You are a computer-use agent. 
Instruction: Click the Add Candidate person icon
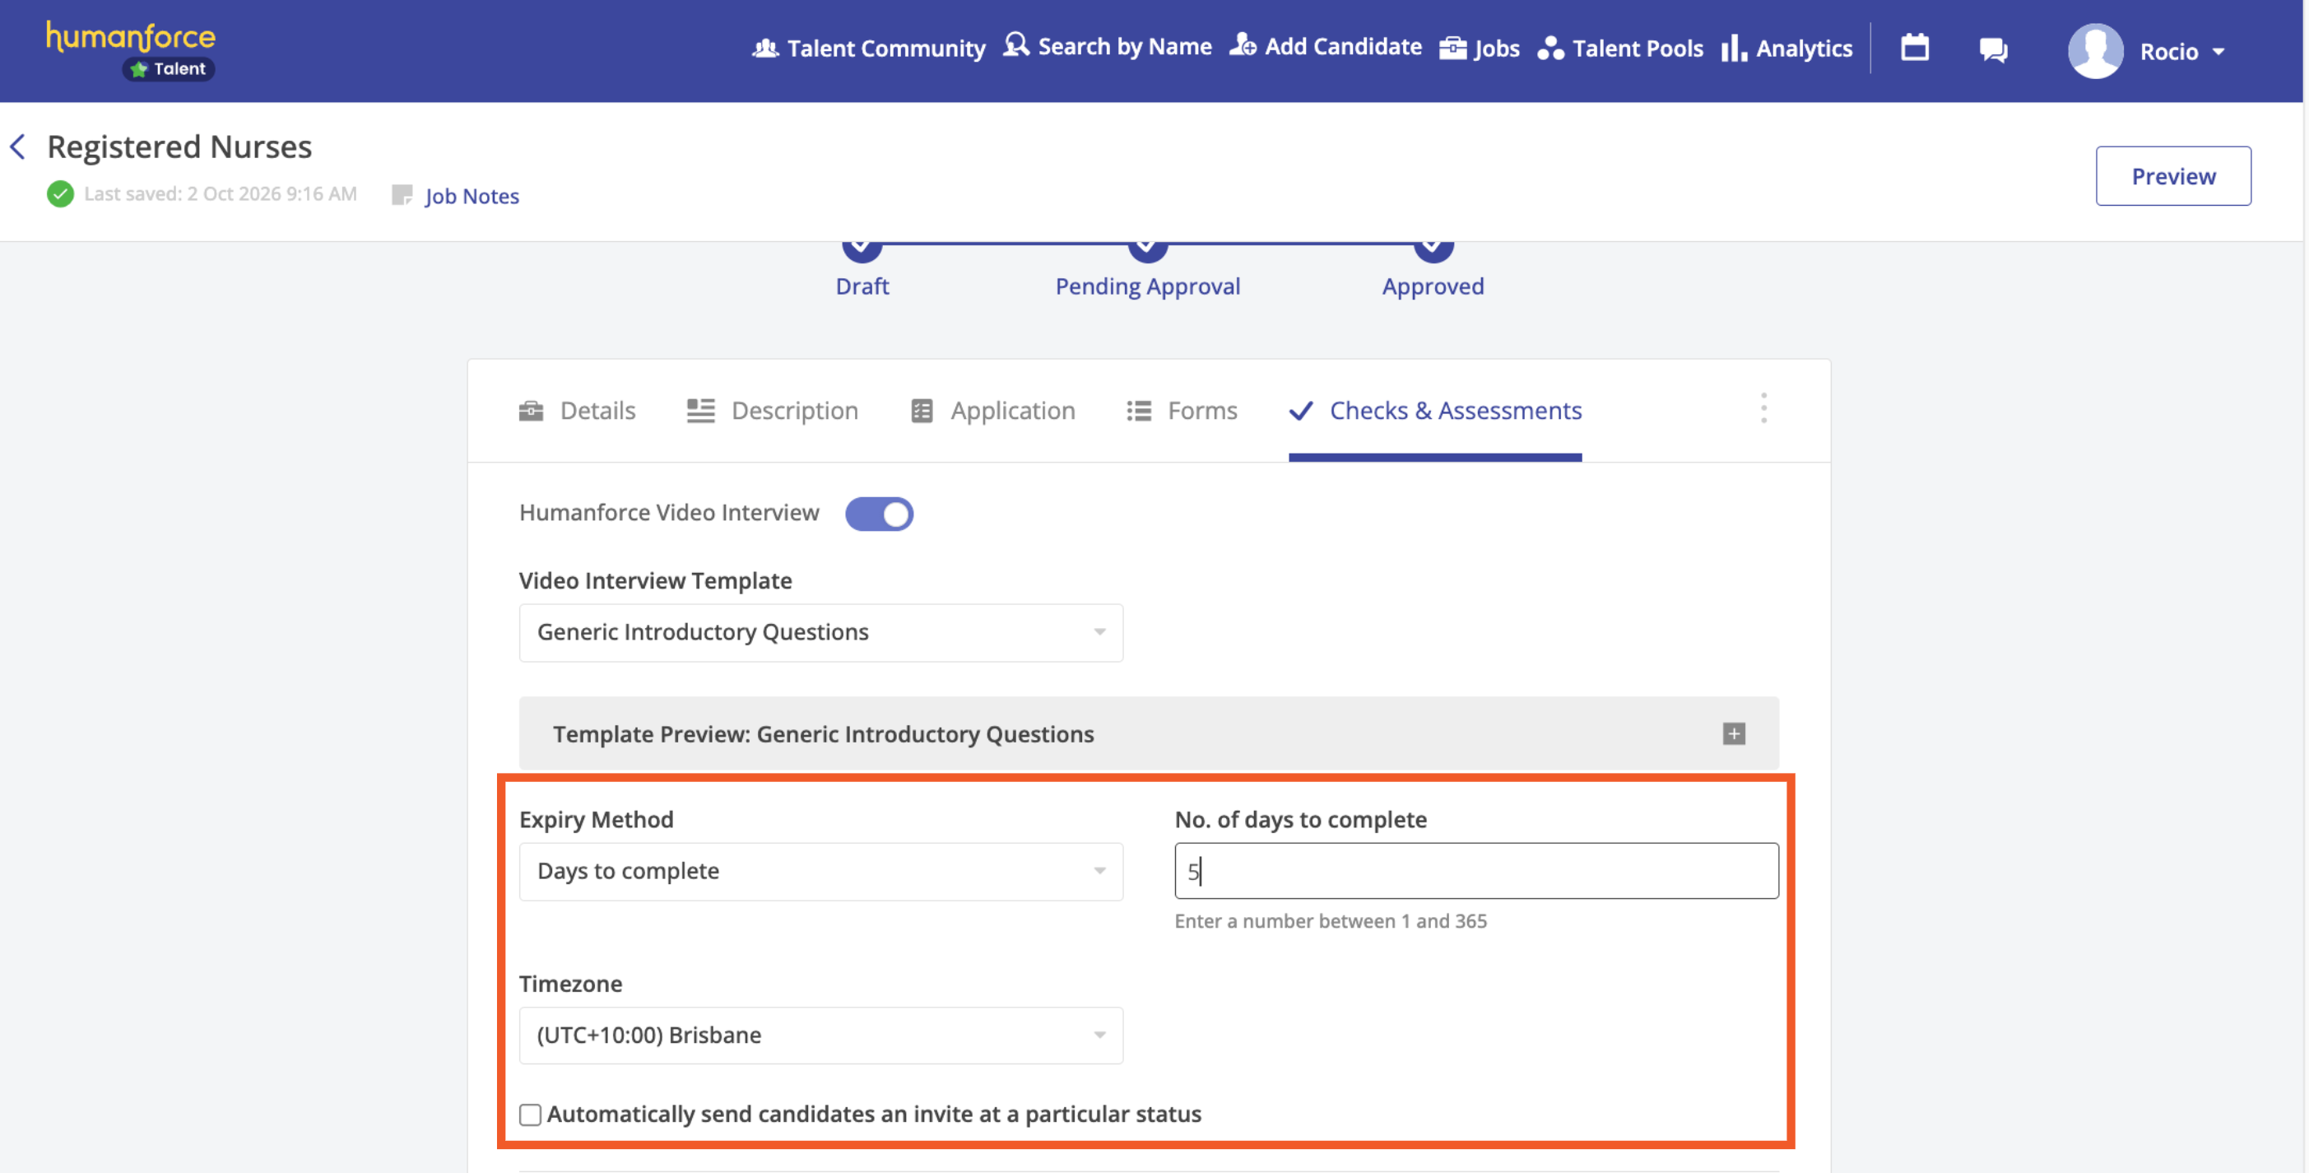(1243, 44)
